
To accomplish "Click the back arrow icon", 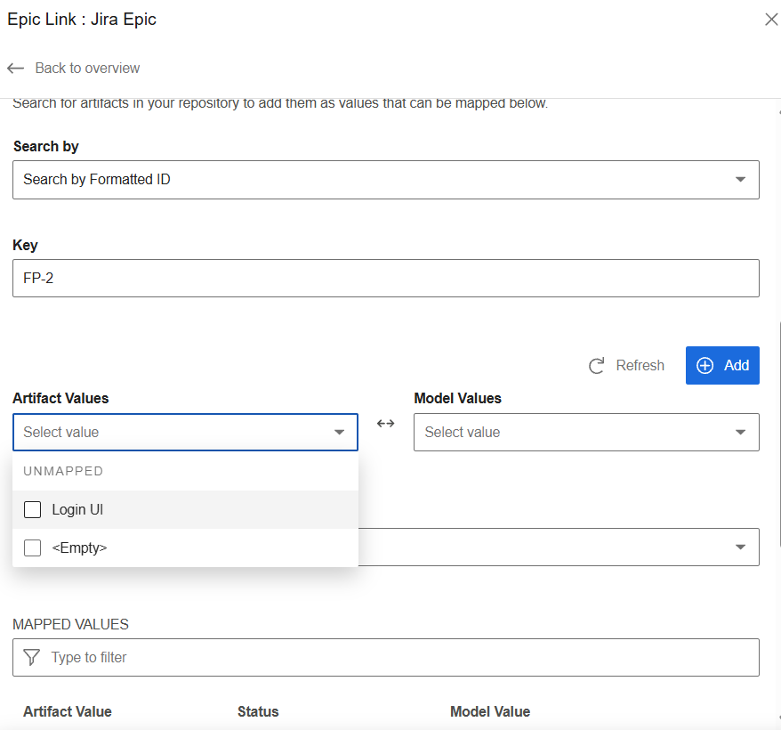I will coord(15,69).
